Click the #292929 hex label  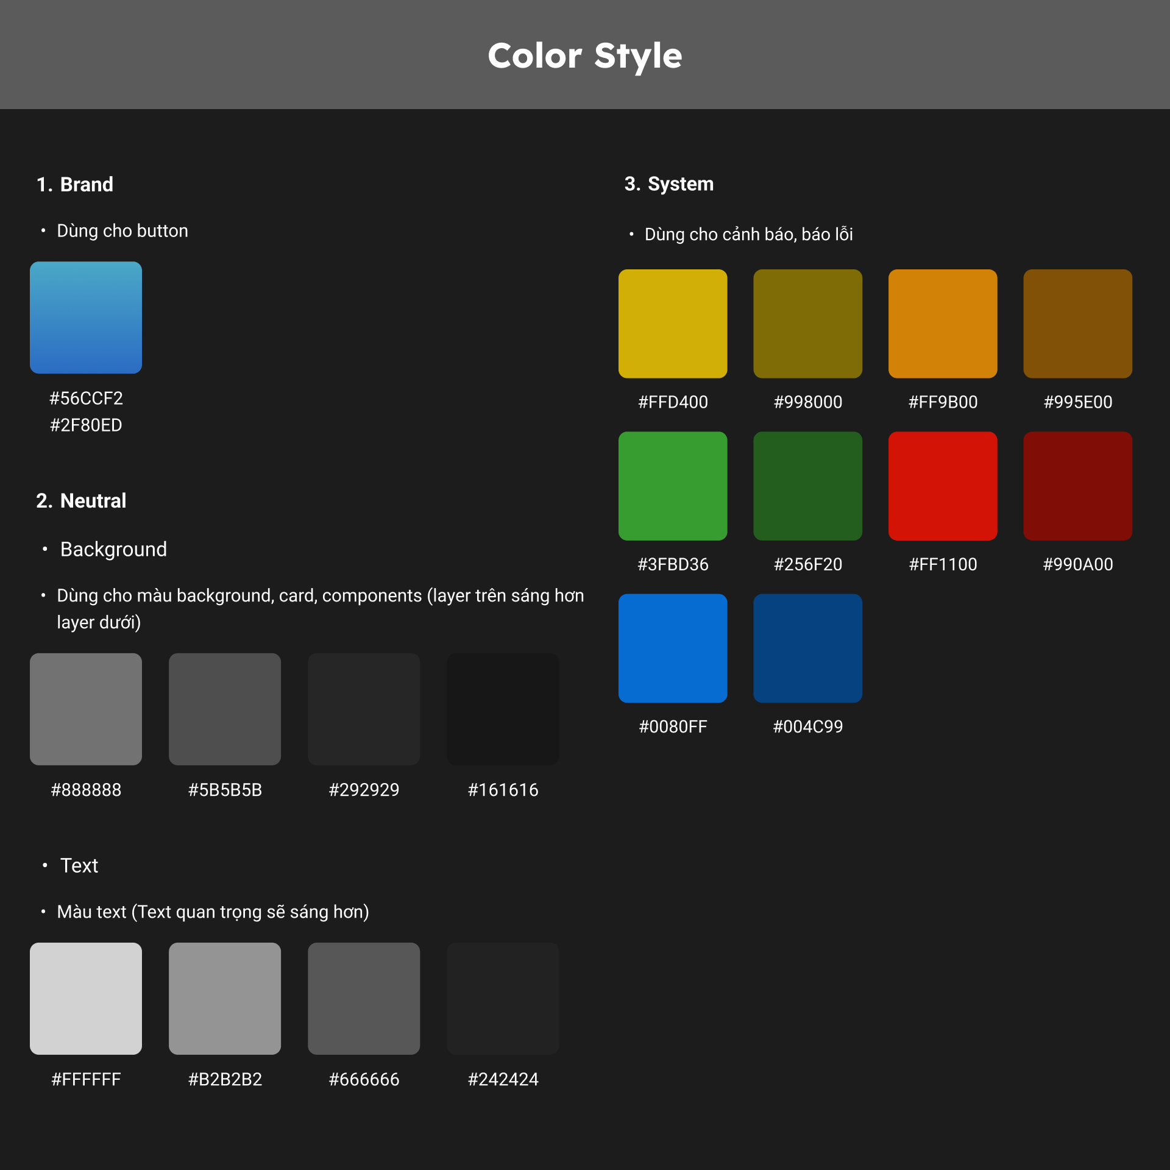pos(364,790)
